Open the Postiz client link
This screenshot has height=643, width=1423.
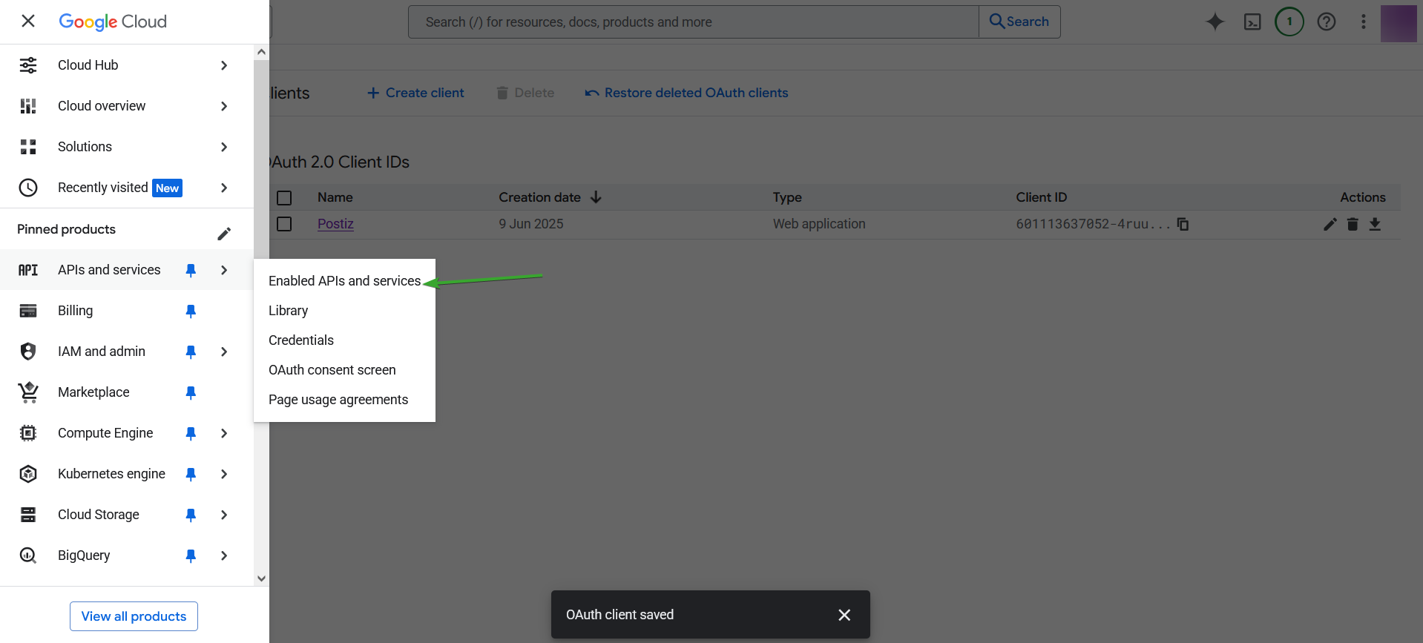point(335,224)
